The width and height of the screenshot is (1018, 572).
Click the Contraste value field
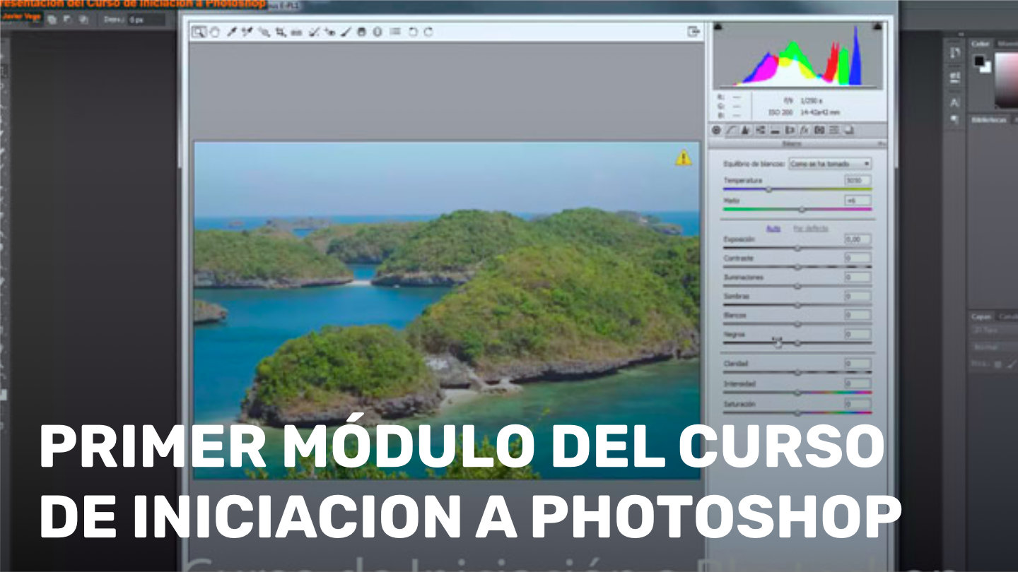[x=858, y=258]
